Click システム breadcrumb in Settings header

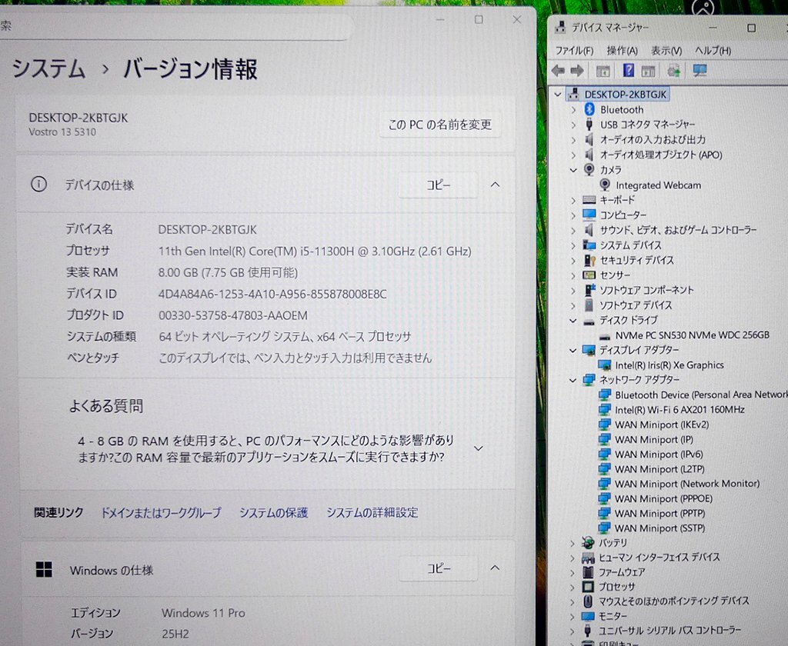click(48, 68)
